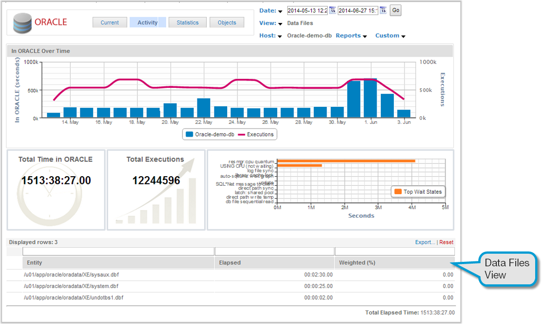The image size is (546, 324).
Task: Click the '14. May' x-axis label
Action: (x=70, y=122)
